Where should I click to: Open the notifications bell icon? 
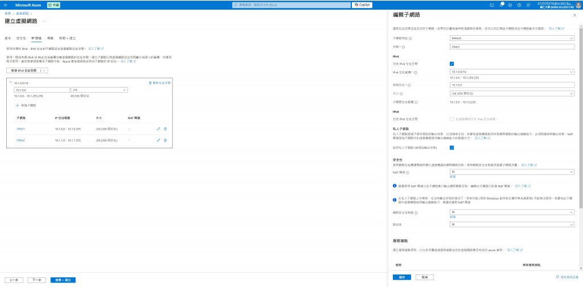coord(501,5)
